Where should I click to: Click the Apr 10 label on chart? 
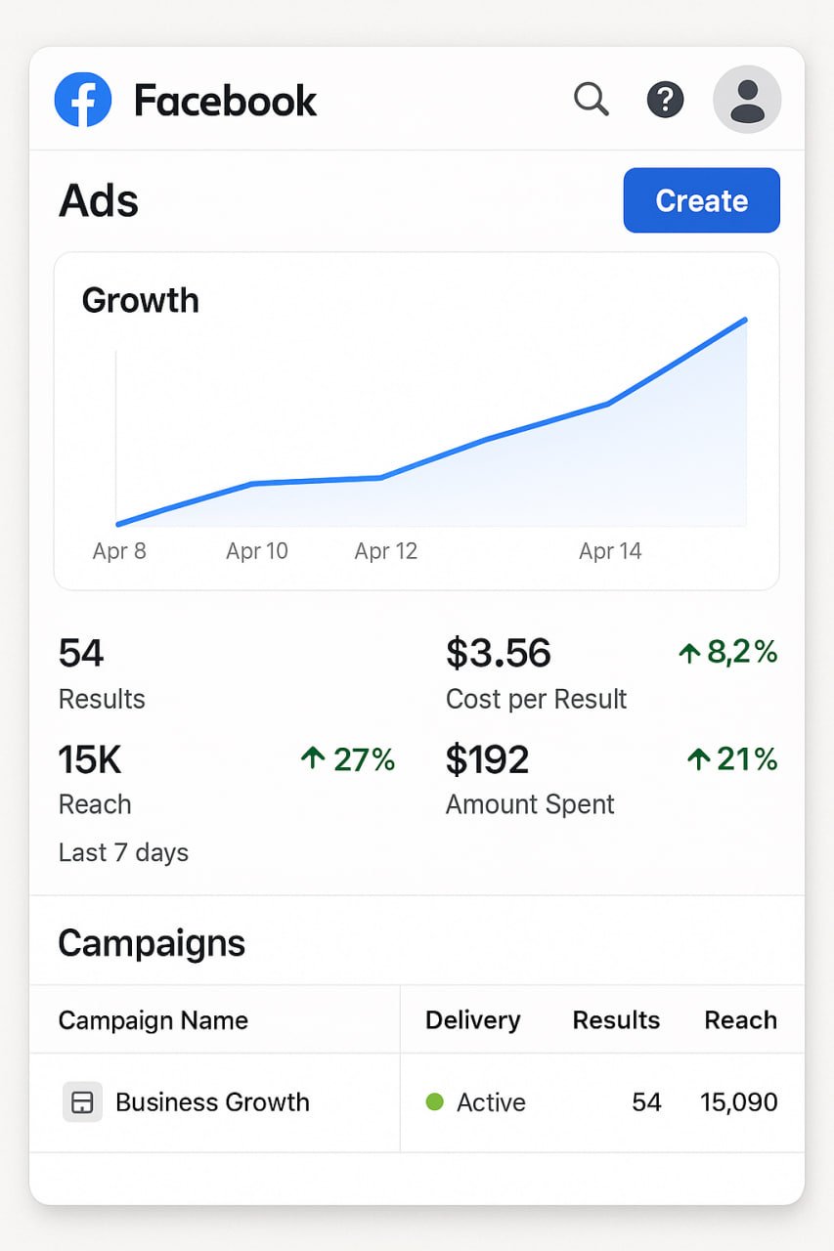[257, 551]
